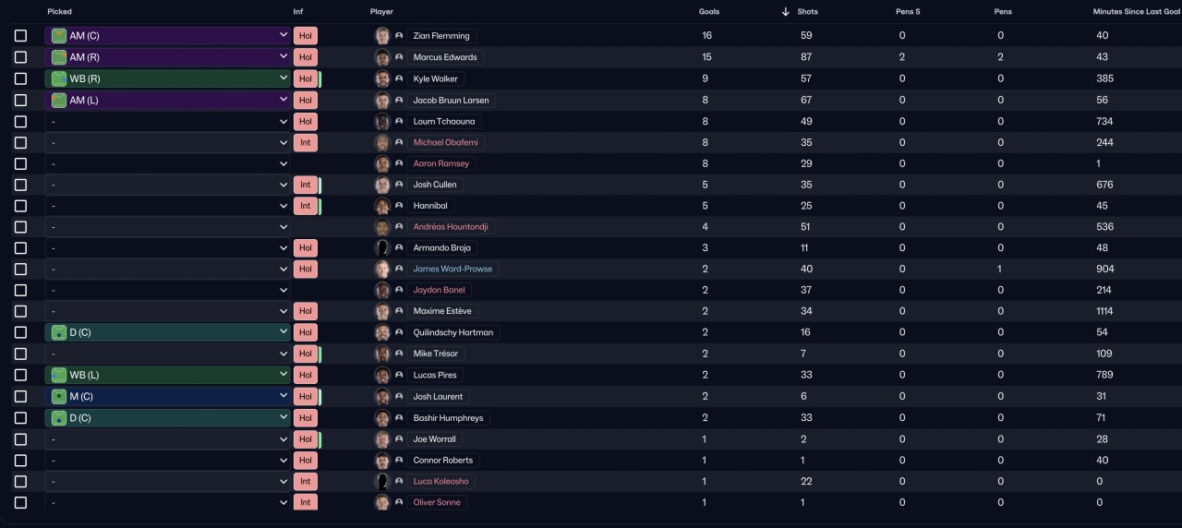The width and height of the screenshot is (1182, 528).
Task: Click Jacob Bruun Larsen's face thumbnail
Action: point(382,100)
